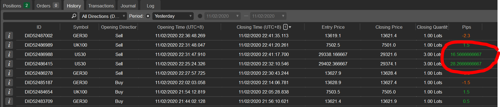Select the custom date range radio button

click(200, 16)
